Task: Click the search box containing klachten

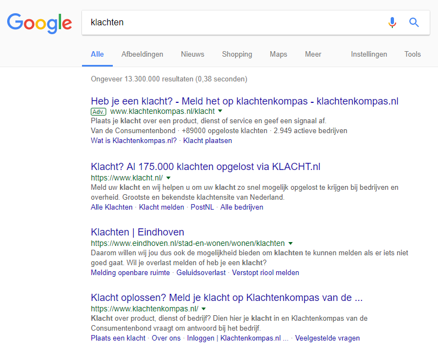Action: pyautogui.click(x=231, y=23)
